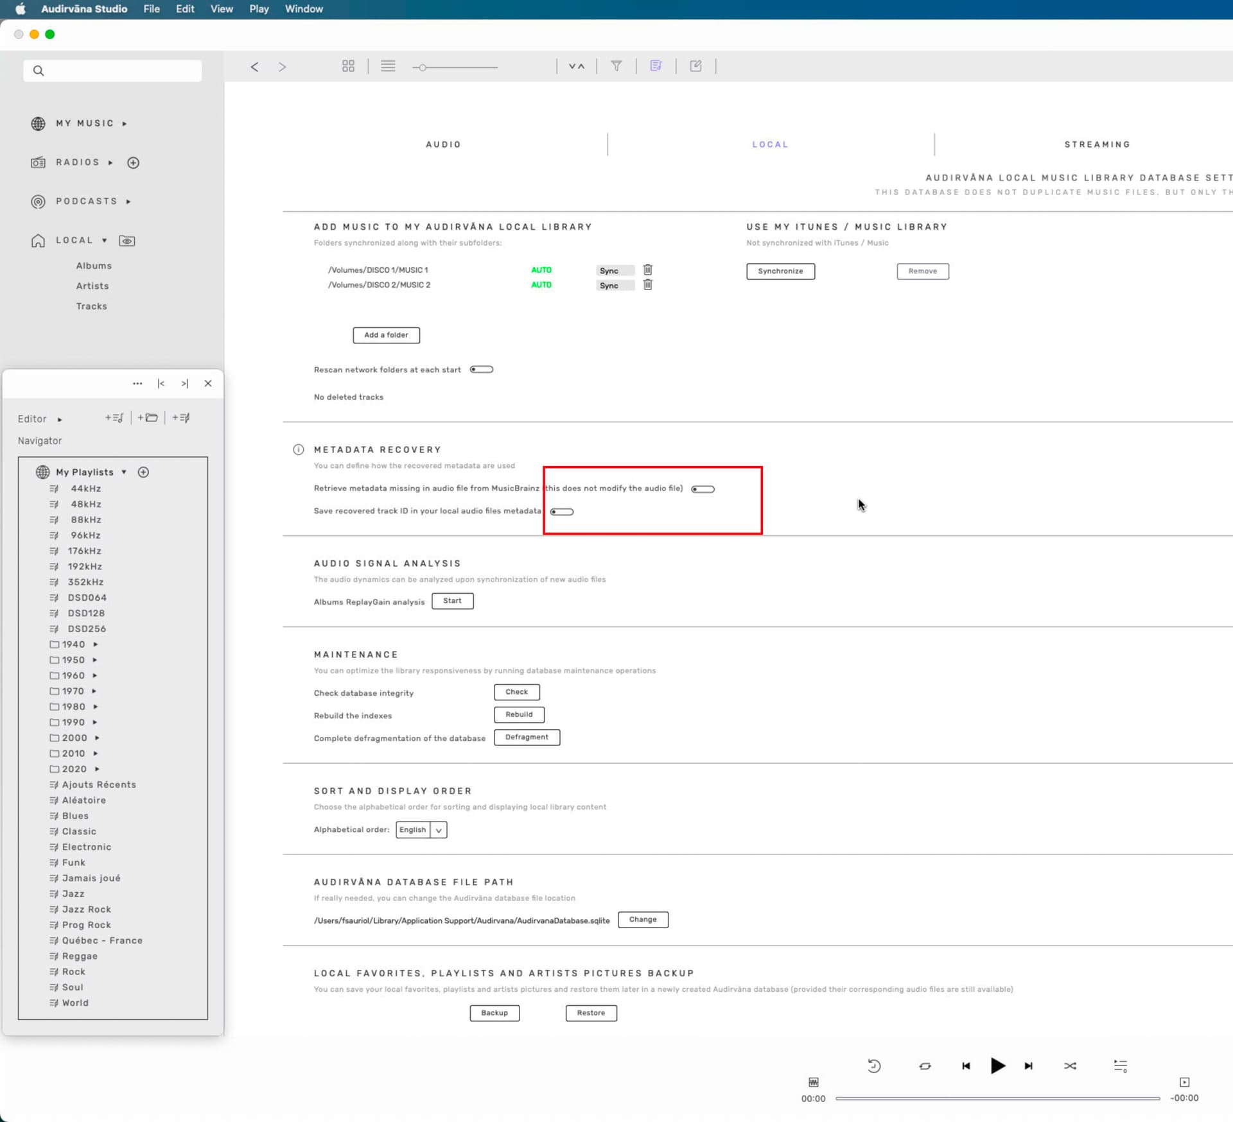Click the playback progress bar
The height and width of the screenshot is (1122, 1233).
pyautogui.click(x=997, y=1099)
